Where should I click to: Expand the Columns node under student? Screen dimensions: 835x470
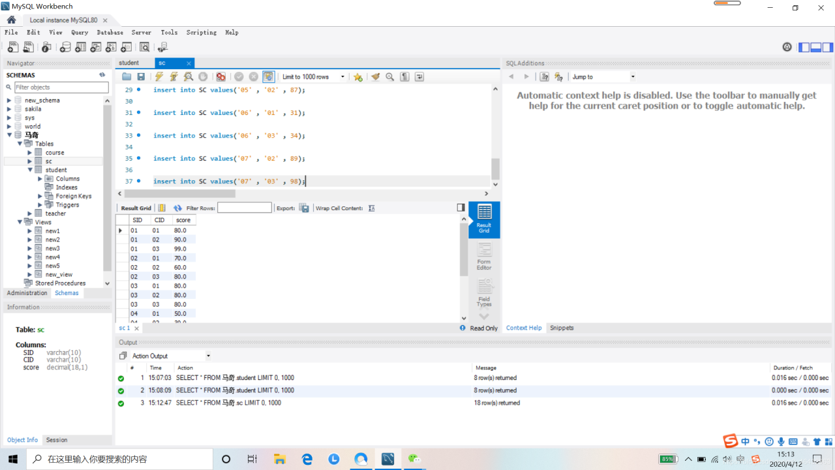[x=40, y=179]
